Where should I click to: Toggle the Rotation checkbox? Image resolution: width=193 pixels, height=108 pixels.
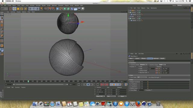pyautogui.click(x=163, y=67)
